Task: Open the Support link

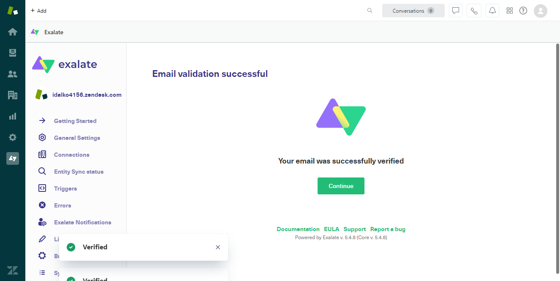Action: click(x=355, y=229)
